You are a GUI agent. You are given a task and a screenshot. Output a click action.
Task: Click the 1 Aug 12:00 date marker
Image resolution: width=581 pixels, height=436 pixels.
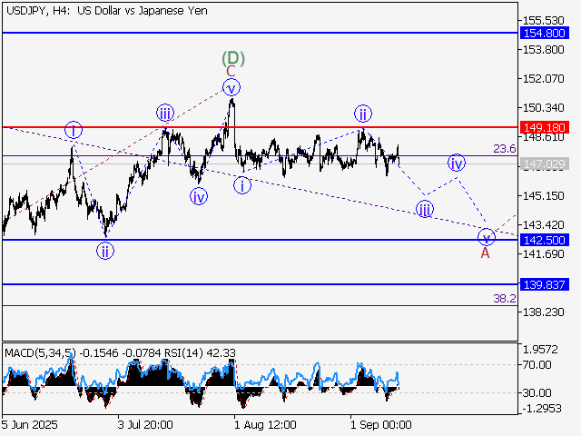pyautogui.click(x=263, y=424)
